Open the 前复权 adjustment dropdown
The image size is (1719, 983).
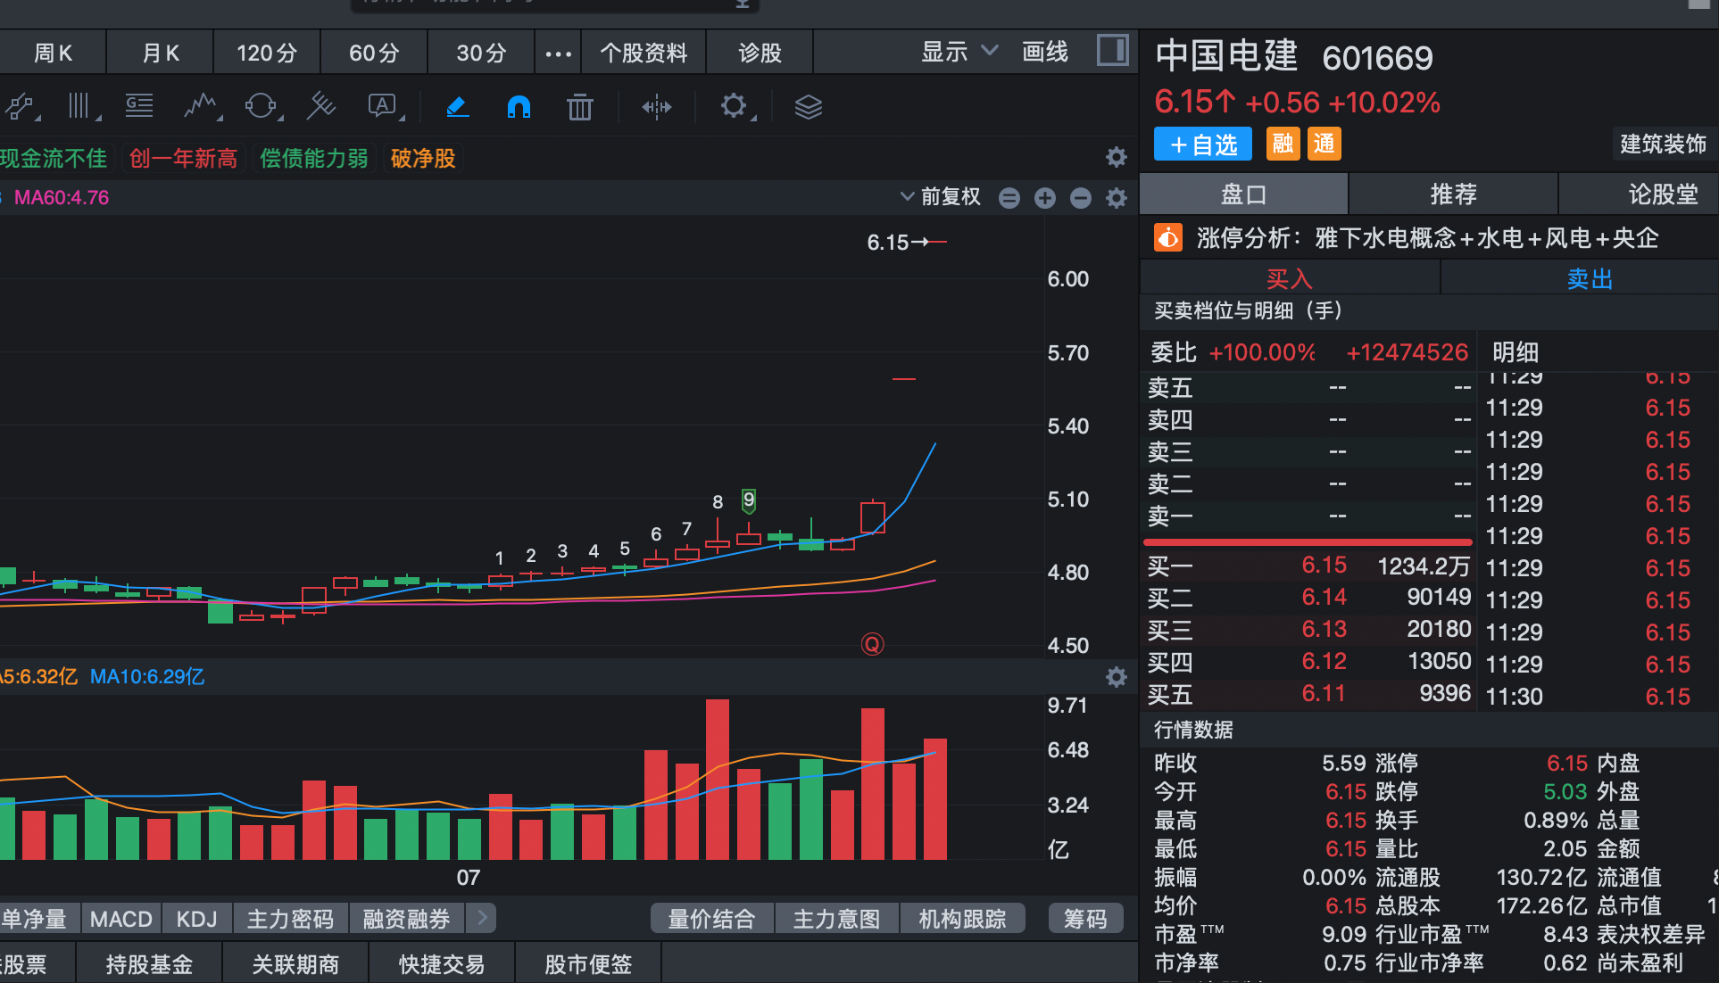click(x=941, y=197)
